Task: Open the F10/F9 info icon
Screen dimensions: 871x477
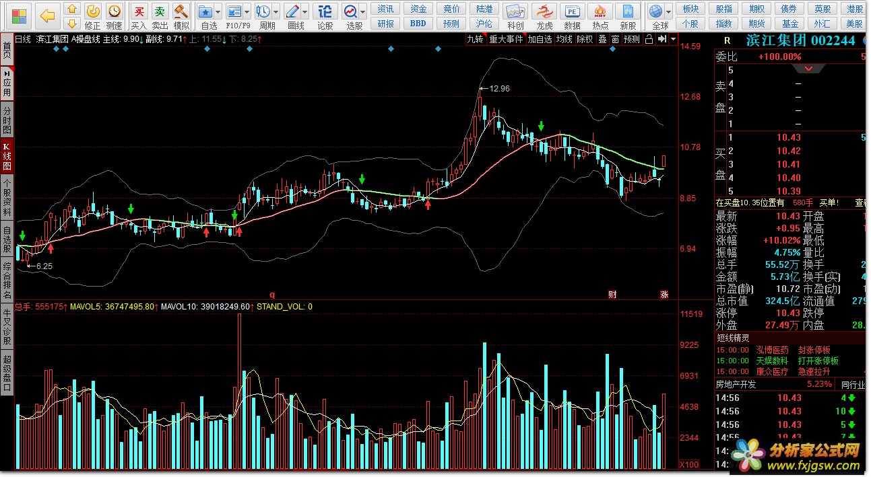Action: click(234, 11)
